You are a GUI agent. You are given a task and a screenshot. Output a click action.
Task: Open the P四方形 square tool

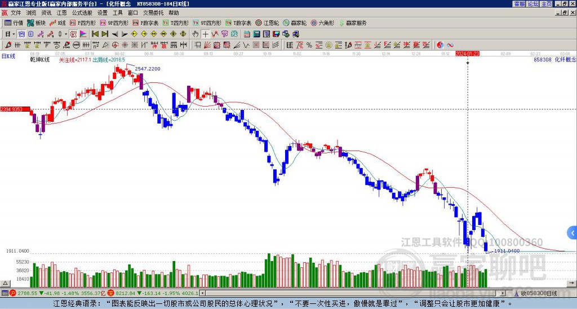[83, 23]
